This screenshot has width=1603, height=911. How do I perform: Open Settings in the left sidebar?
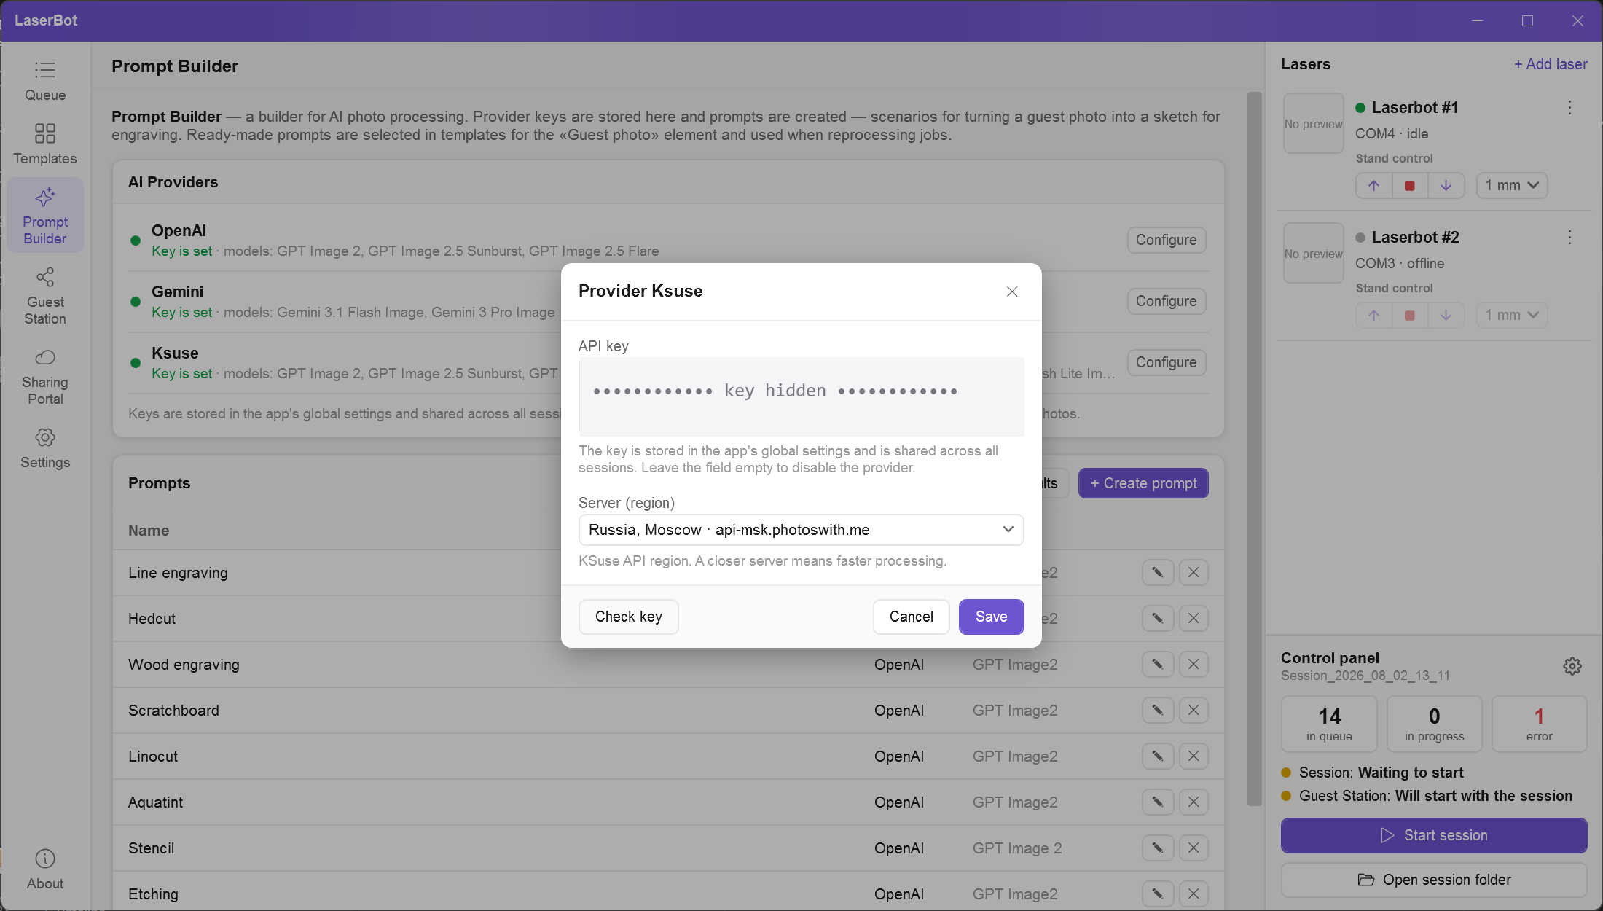[45, 448]
